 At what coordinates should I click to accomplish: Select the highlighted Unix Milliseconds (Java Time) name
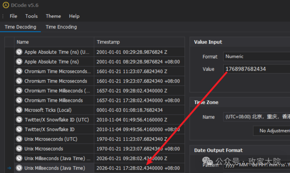55,168
